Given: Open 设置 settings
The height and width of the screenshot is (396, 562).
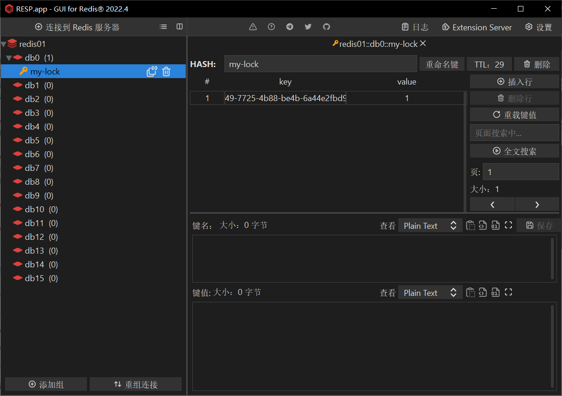Looking at the screenshot, I should (x=539, y=27).
